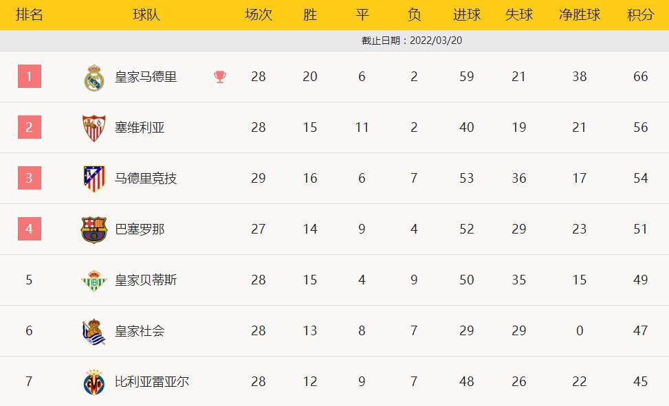The height and width of the screenshot is (406, 669).
Task: Click the Atlético Madrid club crest
Action: pos(94,179)
